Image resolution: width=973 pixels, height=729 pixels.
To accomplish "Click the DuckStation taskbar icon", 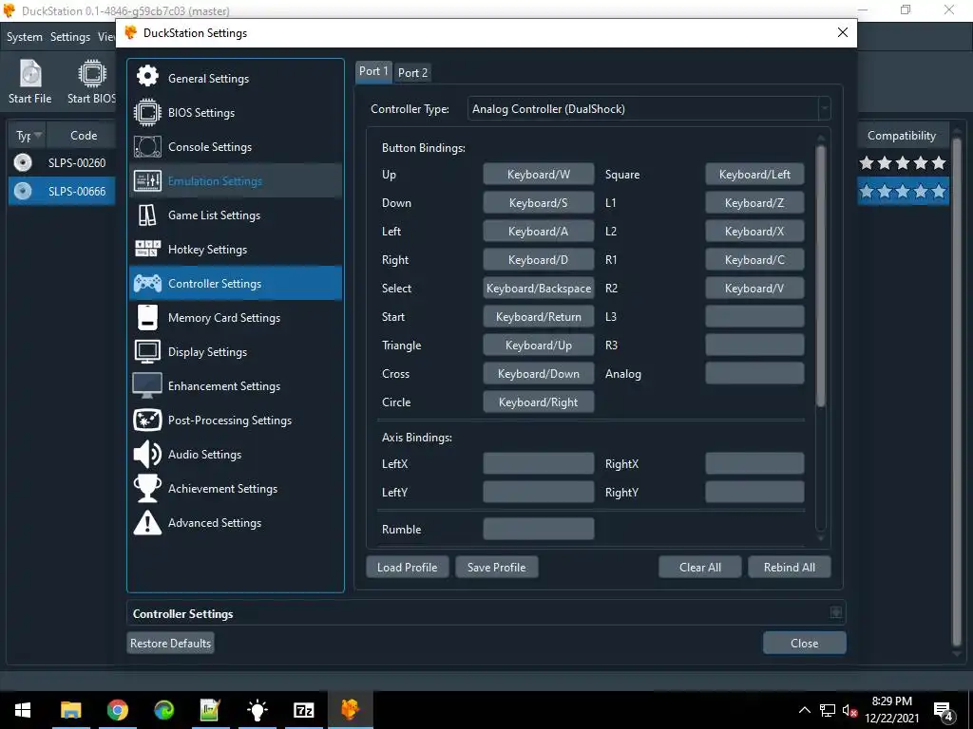I will coord(350,710).
